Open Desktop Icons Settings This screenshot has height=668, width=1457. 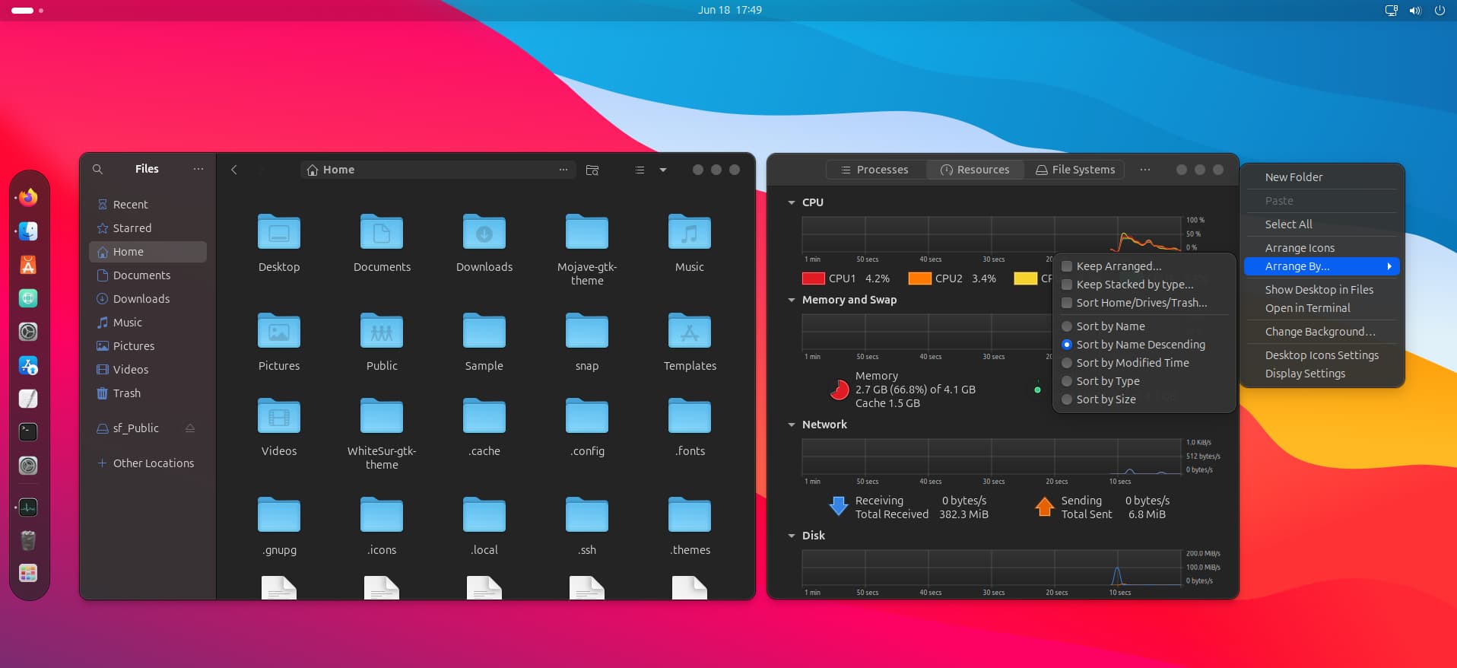coord(1322,355)
